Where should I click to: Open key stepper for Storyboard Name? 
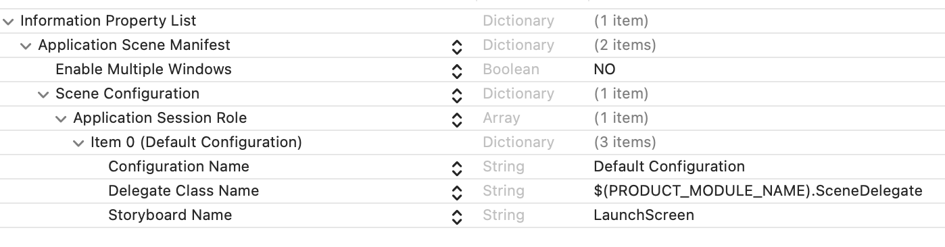click(457, 216)
